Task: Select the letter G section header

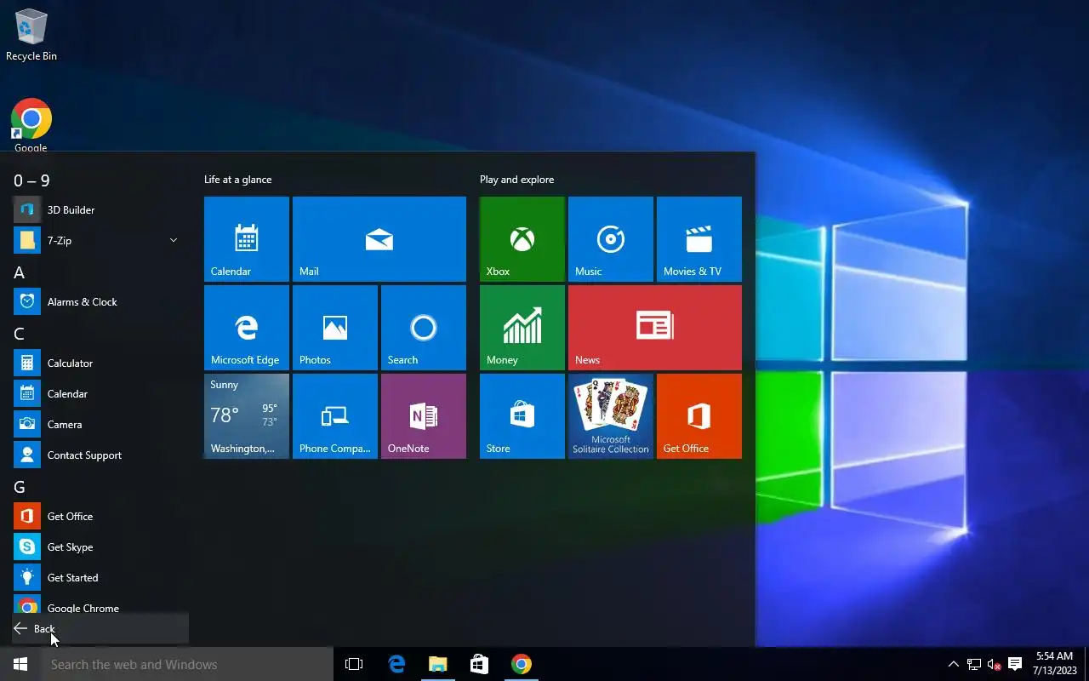Action: [x=19, y=487]
